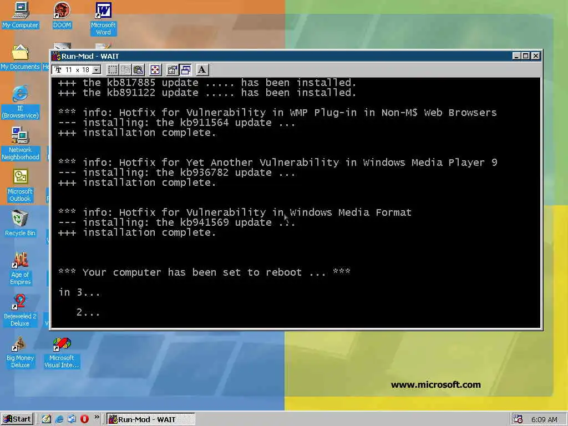Select the Network Neighborhood desktop icon
This screenshot has width=568, height=426.
point(21,144)
